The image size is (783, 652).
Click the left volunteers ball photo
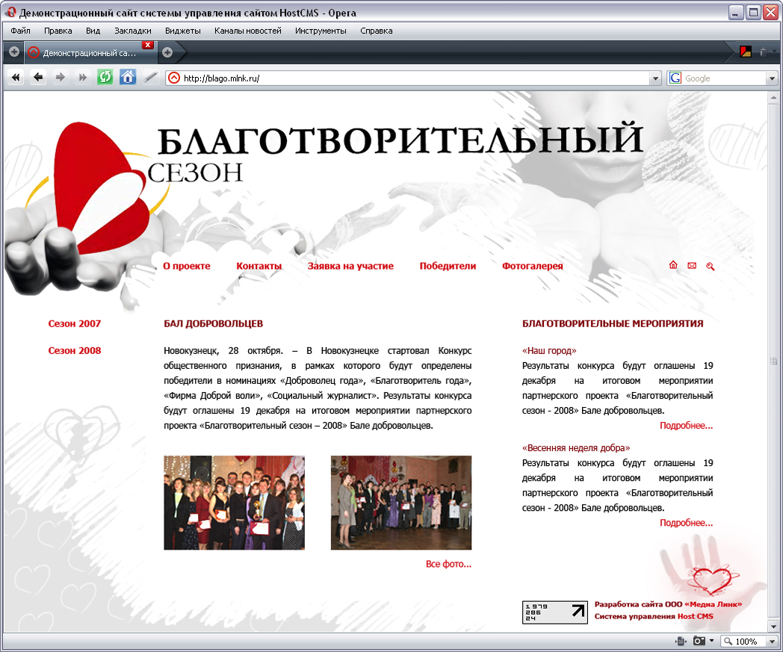tap(234, 503)
